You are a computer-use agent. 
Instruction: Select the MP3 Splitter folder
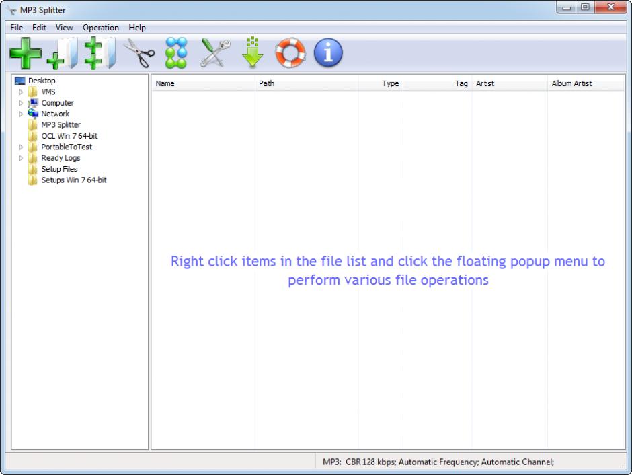coord(61,125)
